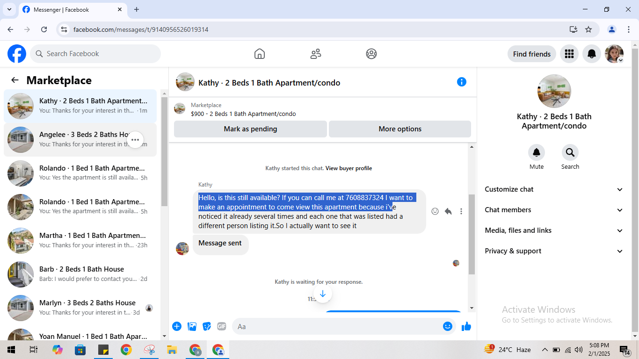Open View buyer profile link
The height and width of the screenshot is (359, 639).
coord(349,168)
